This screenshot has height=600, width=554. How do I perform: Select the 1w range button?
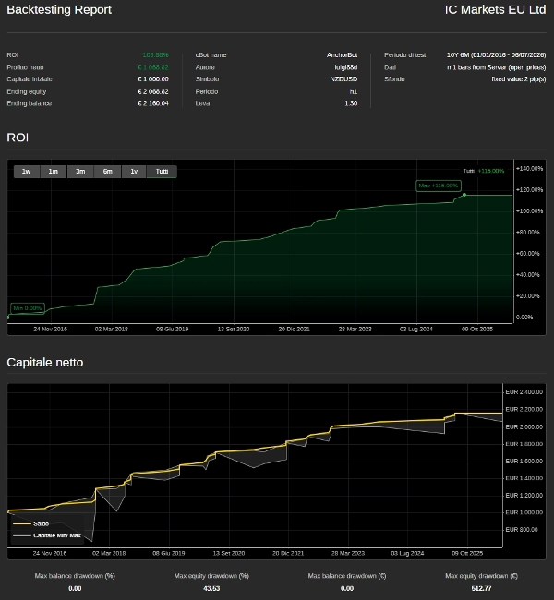pyautogui.click(x=27, y=172)
